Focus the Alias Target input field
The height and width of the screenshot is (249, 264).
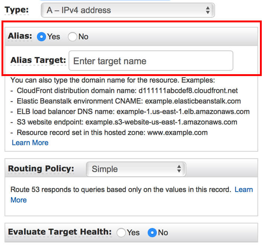151,61
